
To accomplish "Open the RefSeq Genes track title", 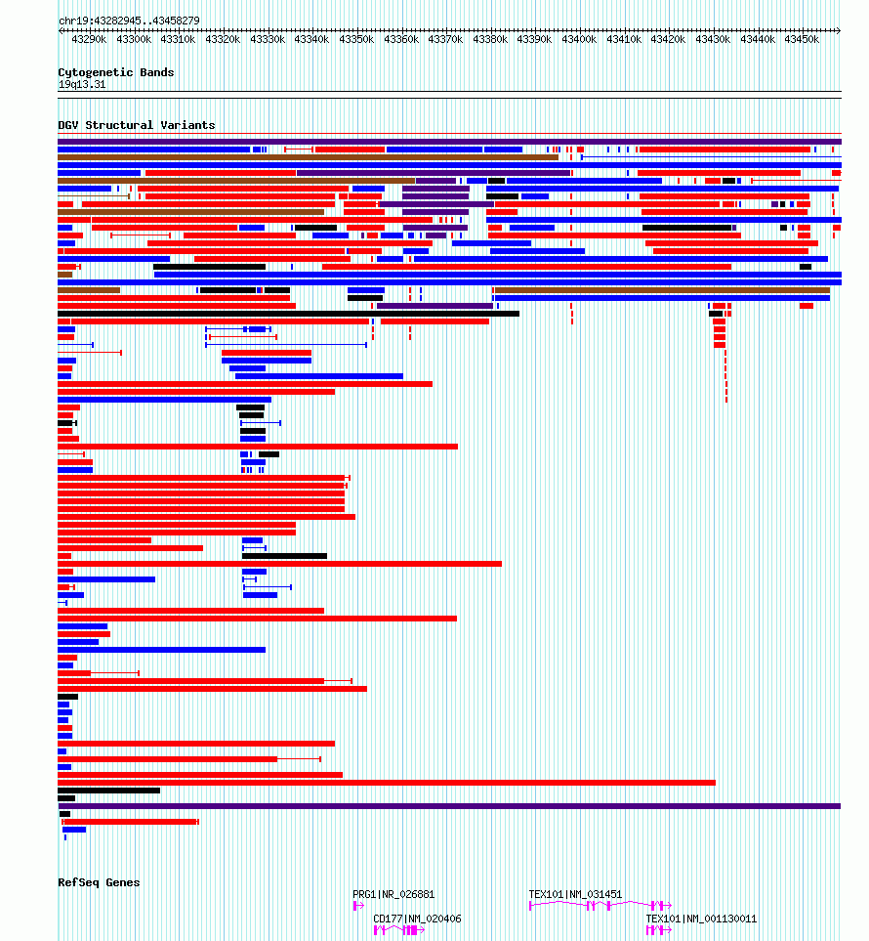I will (99, 882).
